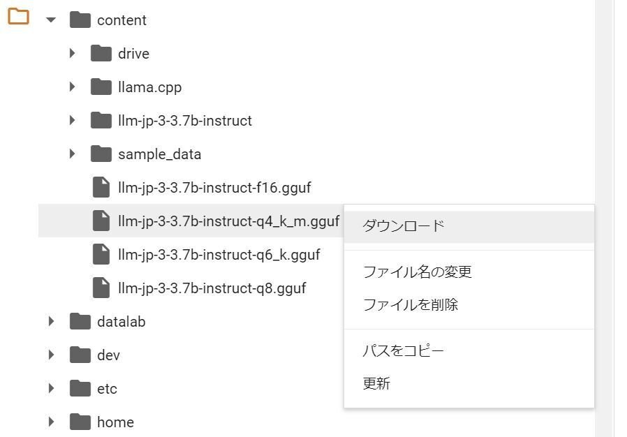The height and width of the screenshot is (437, 627).
Task: Collapse the content folder arrow
Action: pos(51,20)
